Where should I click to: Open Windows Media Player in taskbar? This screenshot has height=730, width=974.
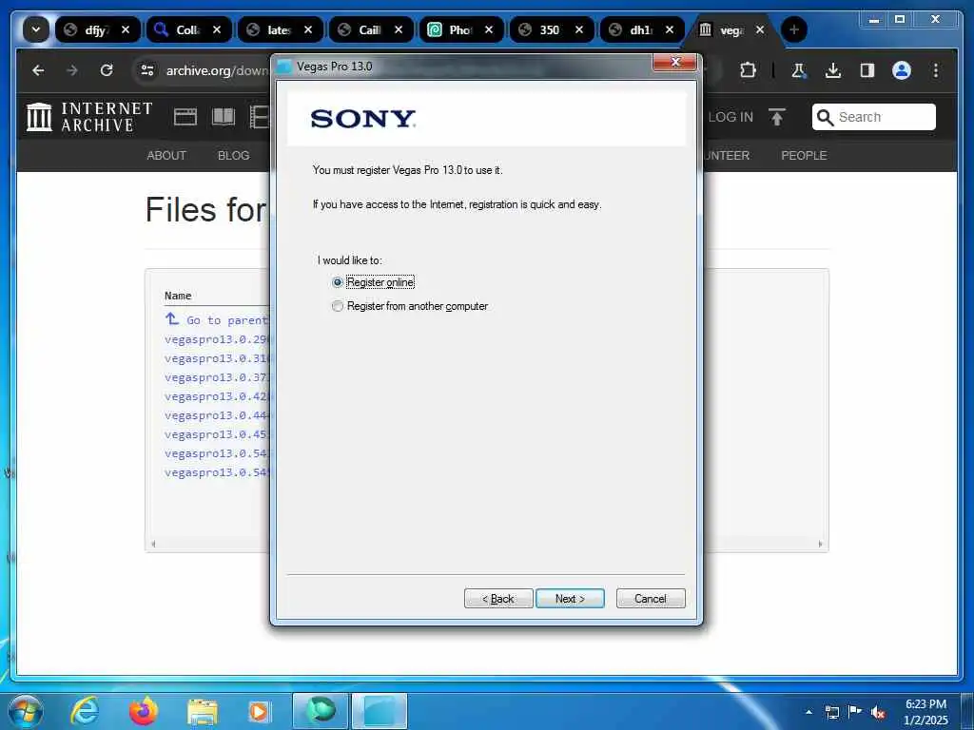click(x=260, y=711)
